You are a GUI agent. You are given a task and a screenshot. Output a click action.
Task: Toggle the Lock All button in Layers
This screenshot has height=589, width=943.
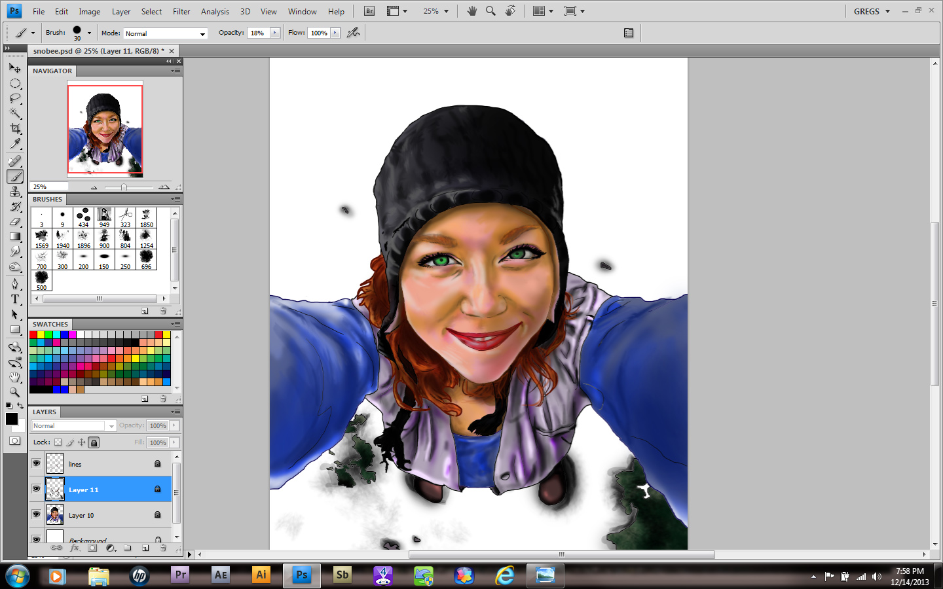[x=94, y=442]
